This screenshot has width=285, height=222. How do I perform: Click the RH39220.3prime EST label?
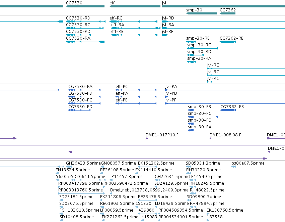point(203,170)
